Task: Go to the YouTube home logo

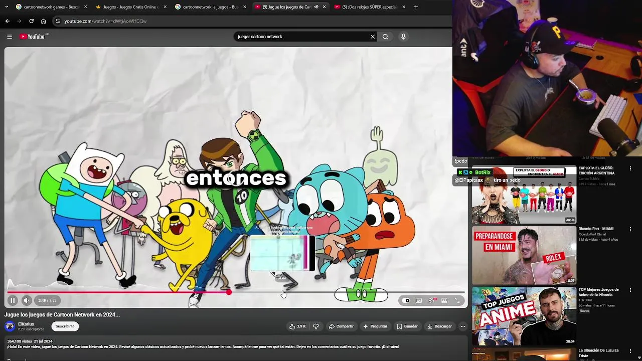Action: (33, 37)
